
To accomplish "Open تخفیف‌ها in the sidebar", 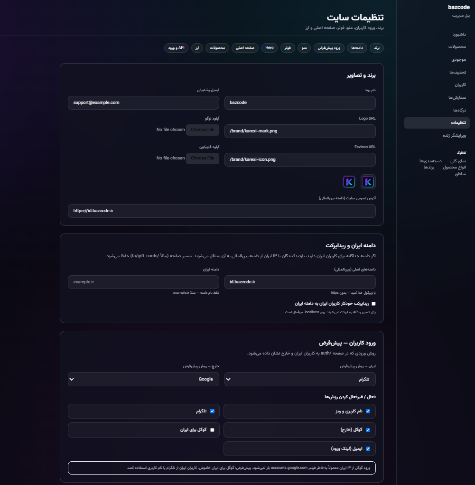I will (x=458, y=72).
